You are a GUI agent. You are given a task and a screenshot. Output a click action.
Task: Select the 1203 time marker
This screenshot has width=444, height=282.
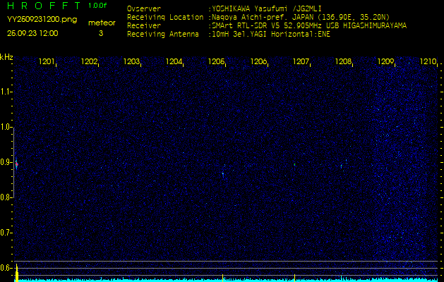(131, 62)
